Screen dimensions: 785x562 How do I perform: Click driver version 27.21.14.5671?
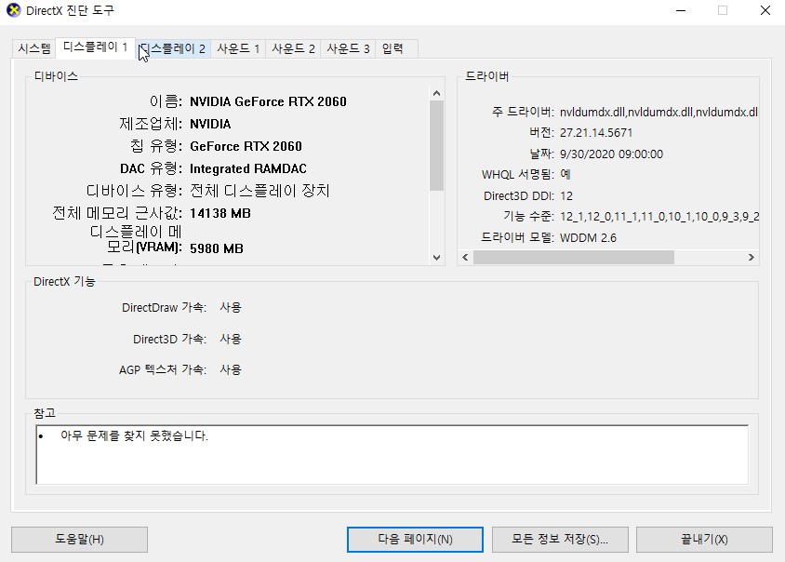tap(596, 133)
